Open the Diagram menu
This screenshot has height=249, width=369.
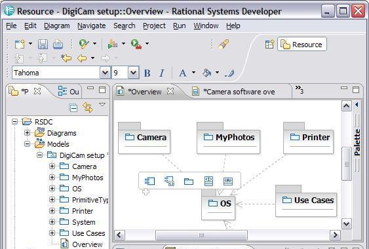(57, 26)
